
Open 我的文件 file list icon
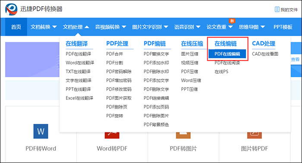point(277,9)
